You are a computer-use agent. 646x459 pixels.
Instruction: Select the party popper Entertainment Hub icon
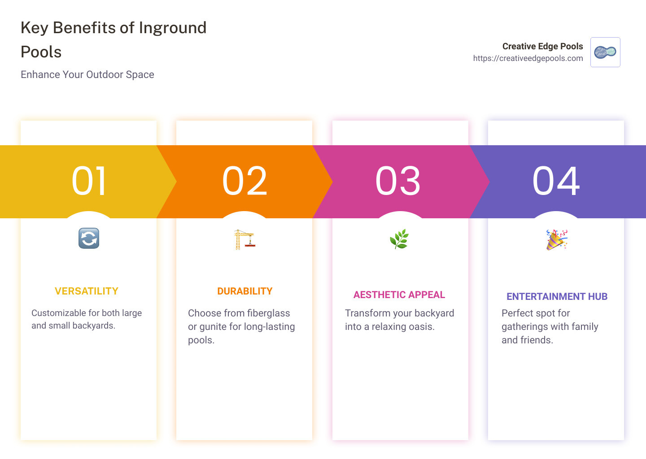coord(556,239)
